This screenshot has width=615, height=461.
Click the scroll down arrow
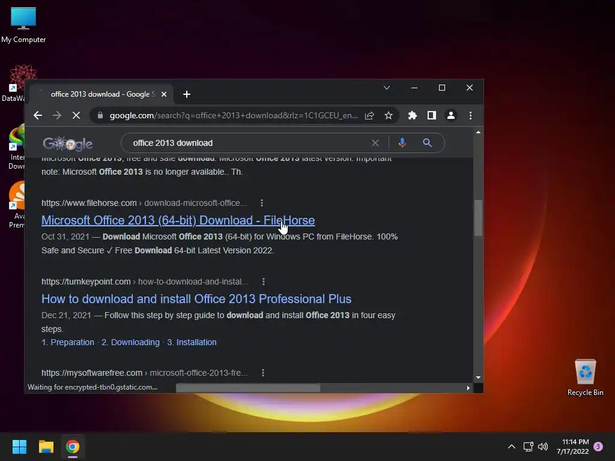478,378
